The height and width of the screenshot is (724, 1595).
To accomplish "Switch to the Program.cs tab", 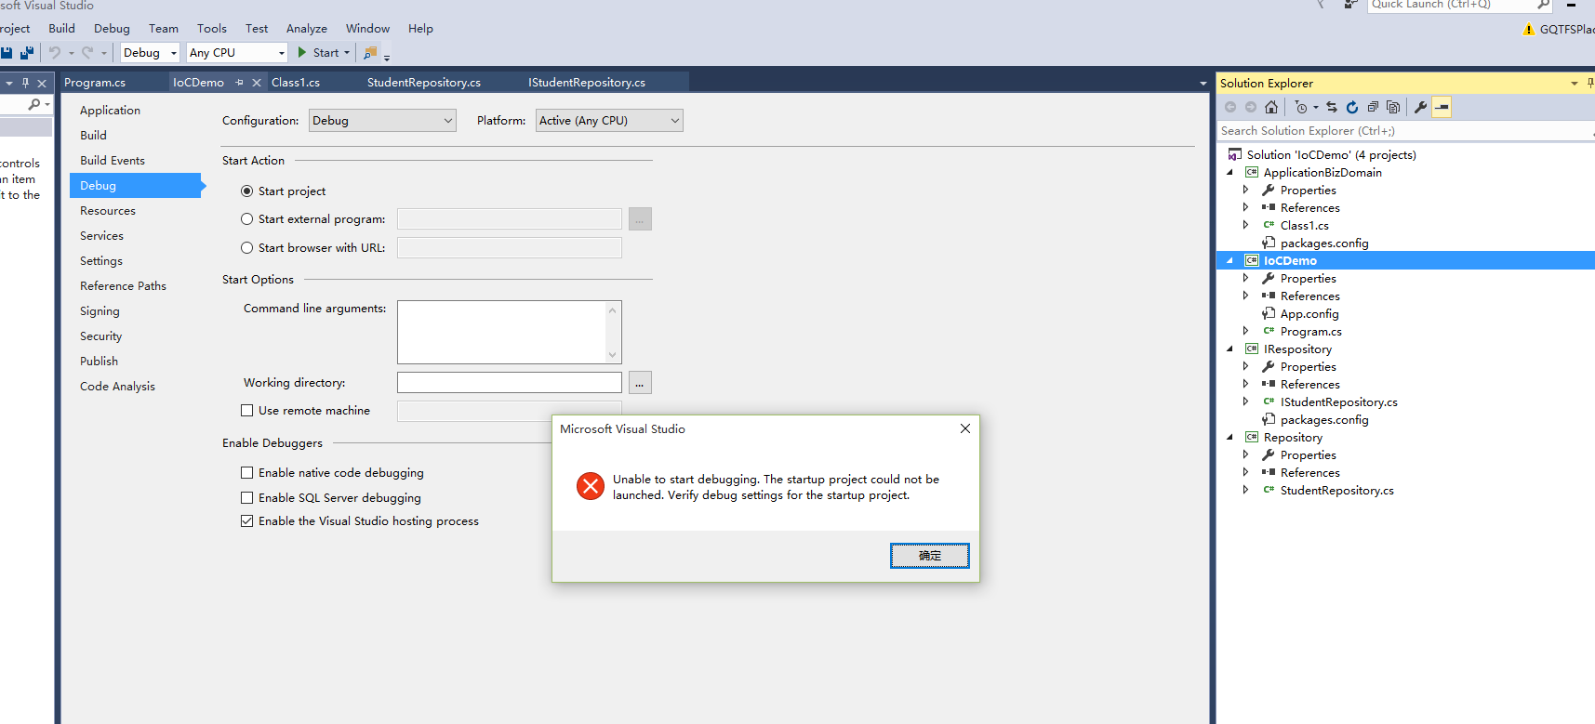I will [x=95, y=83].
